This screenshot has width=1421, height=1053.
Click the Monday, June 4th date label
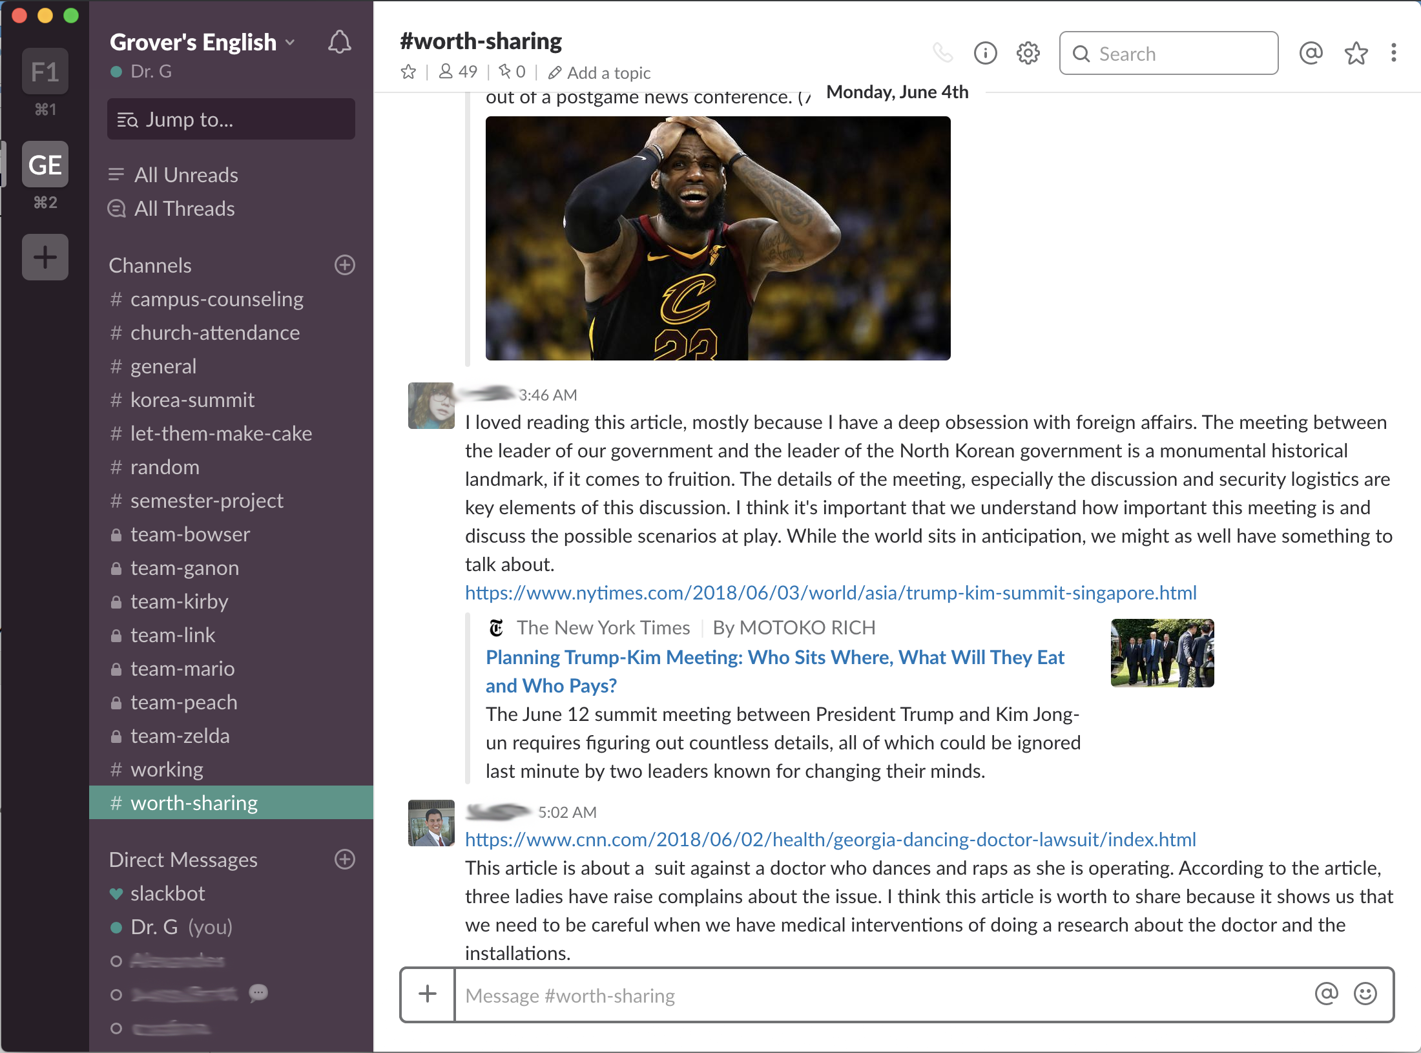(x=897, y=92)
